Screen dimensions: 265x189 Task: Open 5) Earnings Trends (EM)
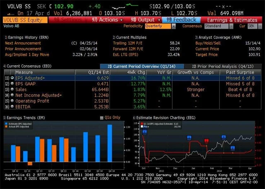click(x=24, y=118)
